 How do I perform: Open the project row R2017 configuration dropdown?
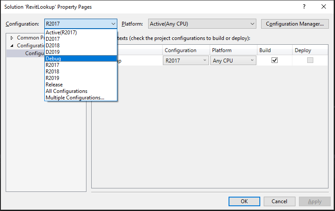click(x=186, y=61)
